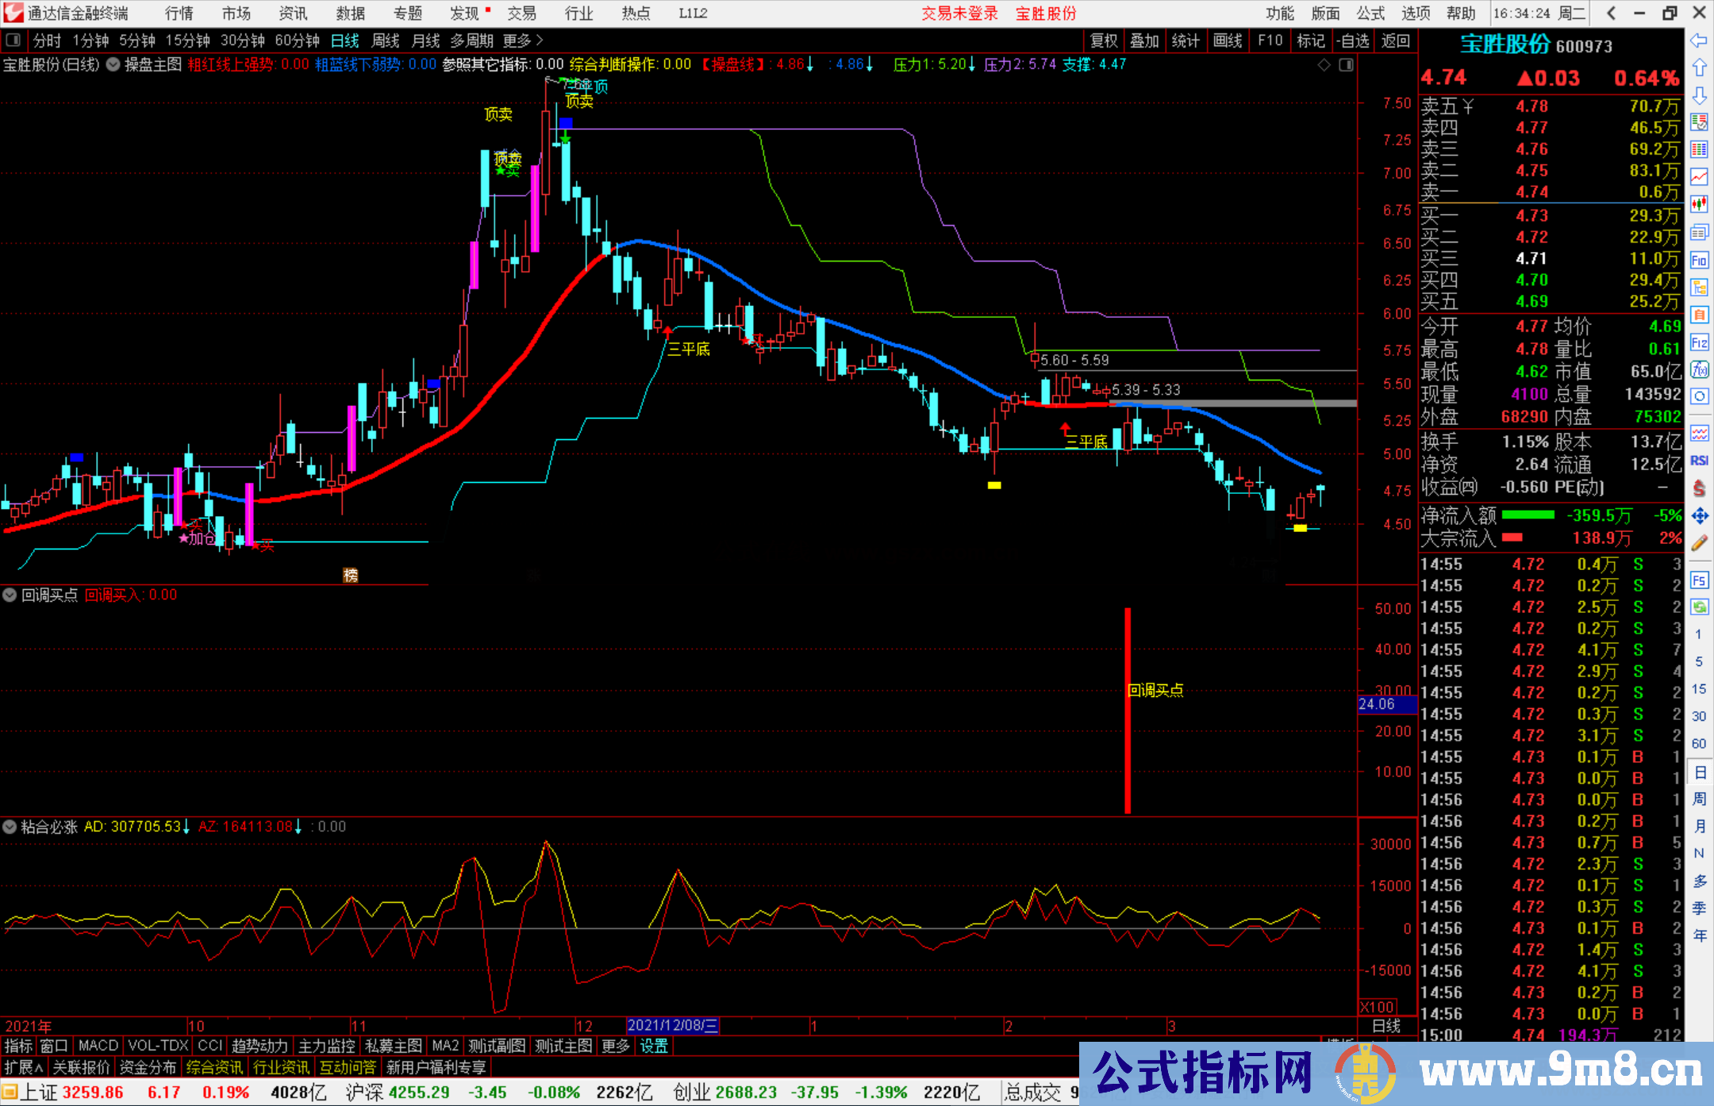Expand the 回调买点 indicator dropdown
Screen dimensions: 1714x1106
(x=10, y=595)
